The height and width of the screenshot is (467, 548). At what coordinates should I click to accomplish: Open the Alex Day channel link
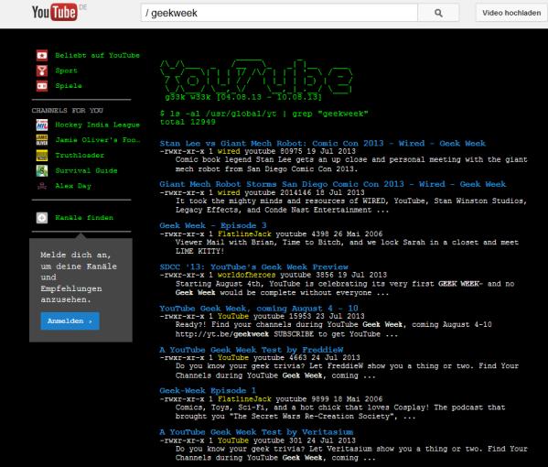tap(73, 186)
